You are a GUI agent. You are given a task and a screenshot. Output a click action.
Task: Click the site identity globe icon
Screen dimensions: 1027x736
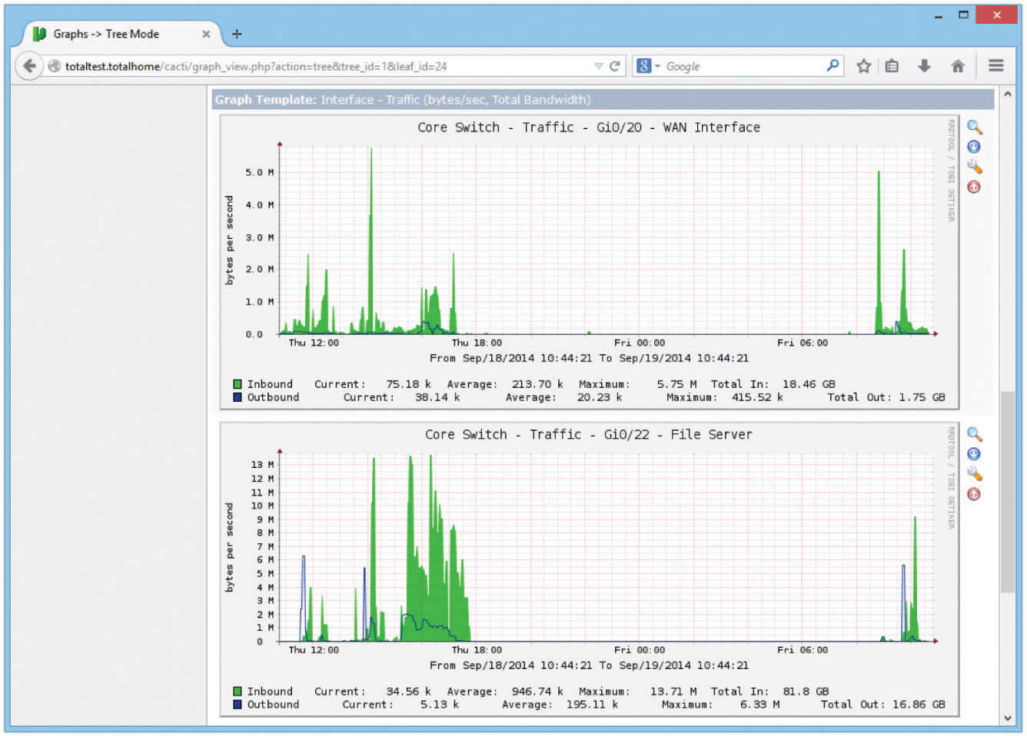point(54,66)
